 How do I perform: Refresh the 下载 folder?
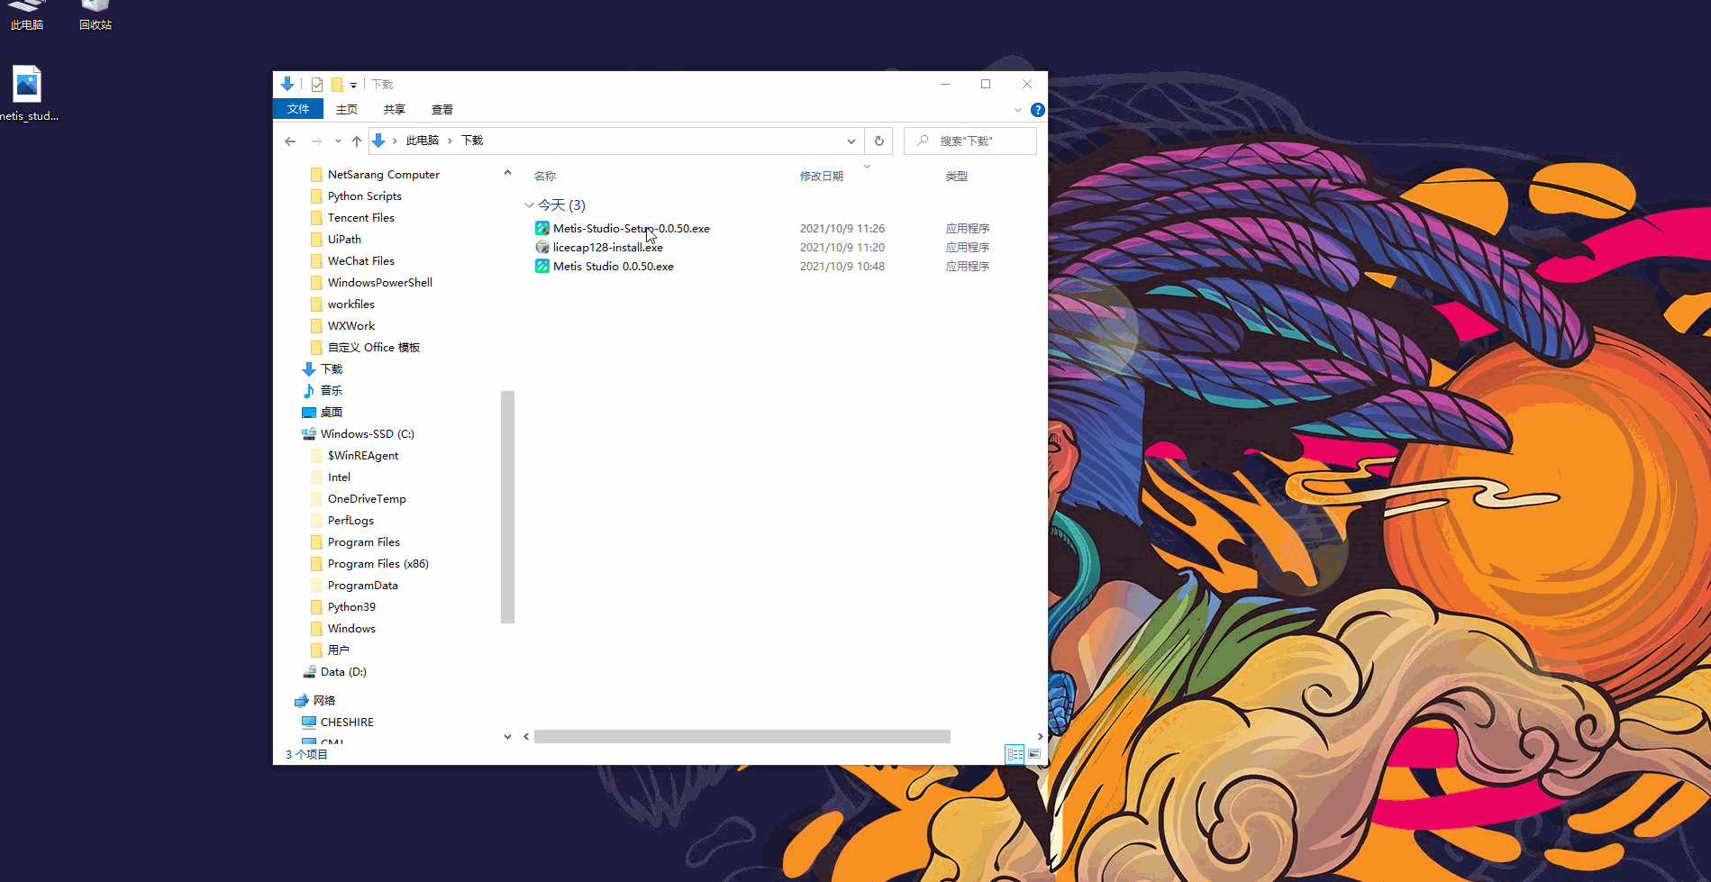(879, 141)
